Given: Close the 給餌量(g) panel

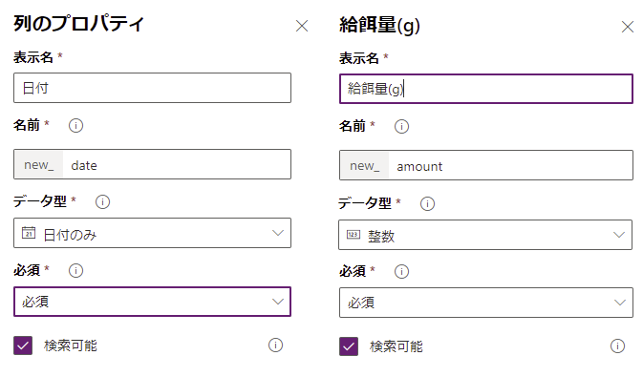Looking at the screenshot, I should (628, 27).
